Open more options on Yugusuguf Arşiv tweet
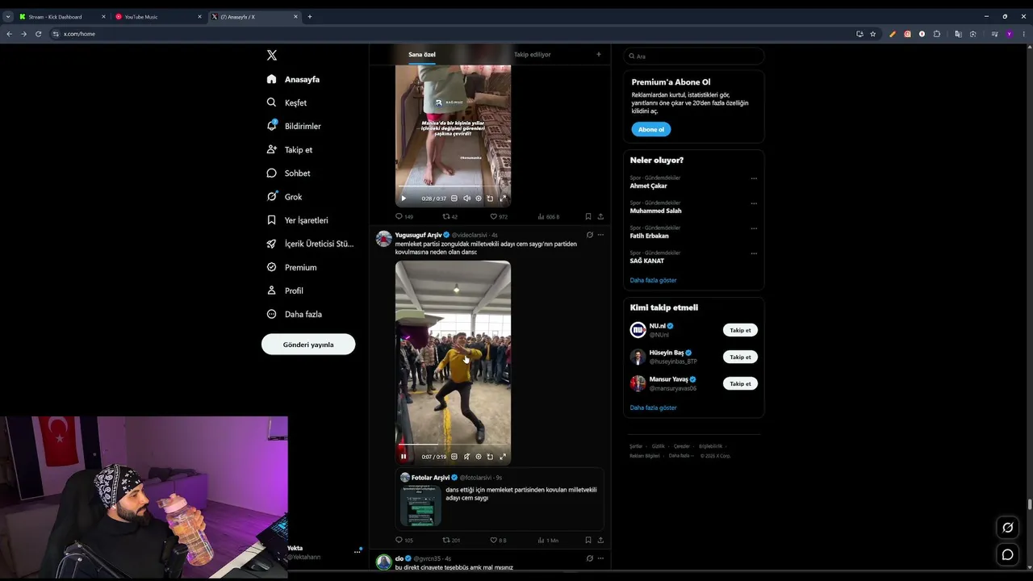This screenshot has width=1033, height=581. click(x=600, y=235)
